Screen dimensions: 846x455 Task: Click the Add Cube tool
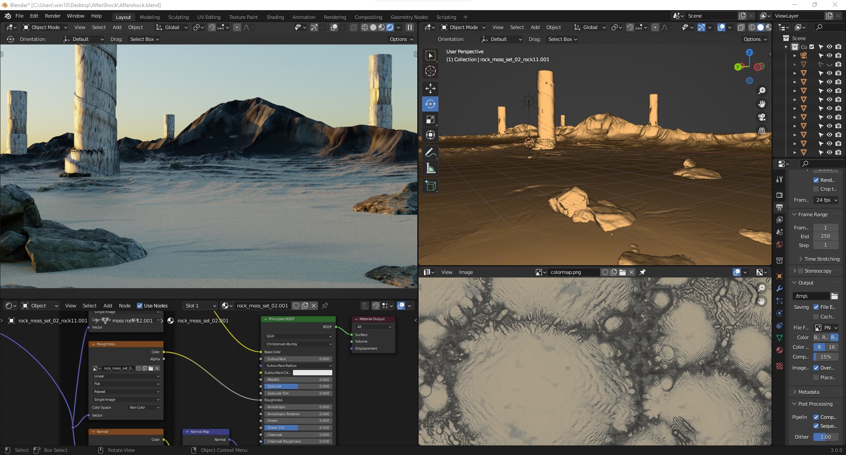click(x=430, y=186)
